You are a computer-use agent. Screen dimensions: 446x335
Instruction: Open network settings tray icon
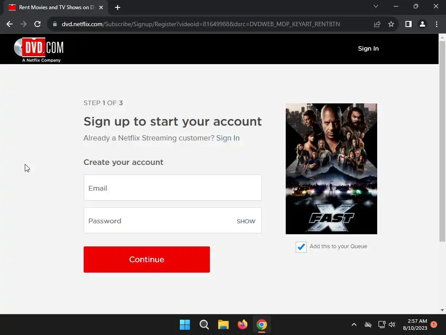point(382,325)
